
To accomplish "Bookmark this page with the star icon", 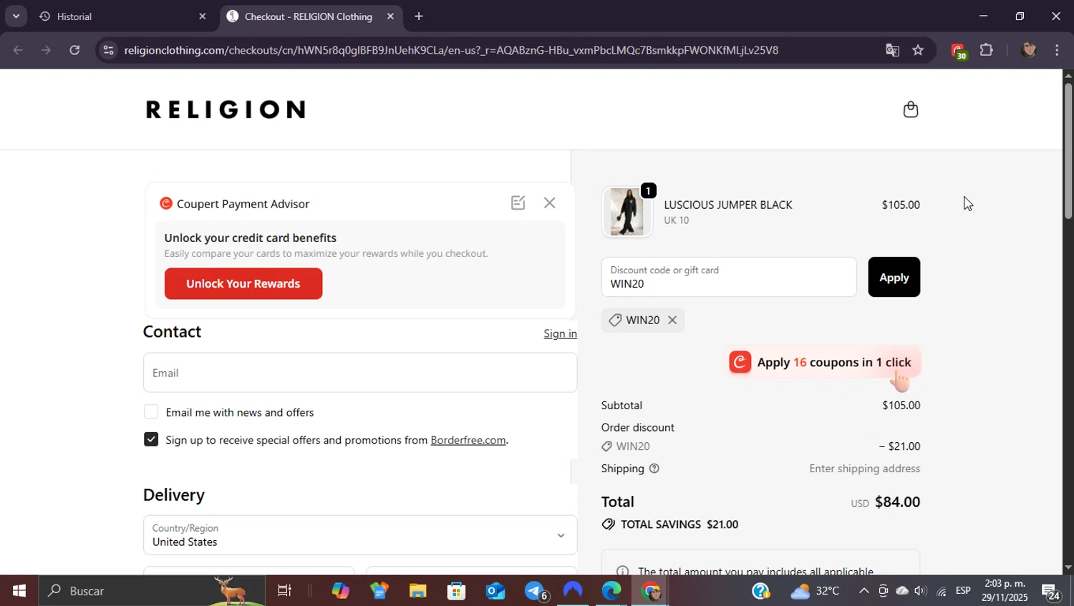I will (x=918, y=50).
